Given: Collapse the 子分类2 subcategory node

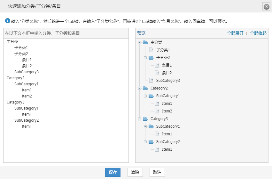Looking at the screenshot, I should pos(145,58).
